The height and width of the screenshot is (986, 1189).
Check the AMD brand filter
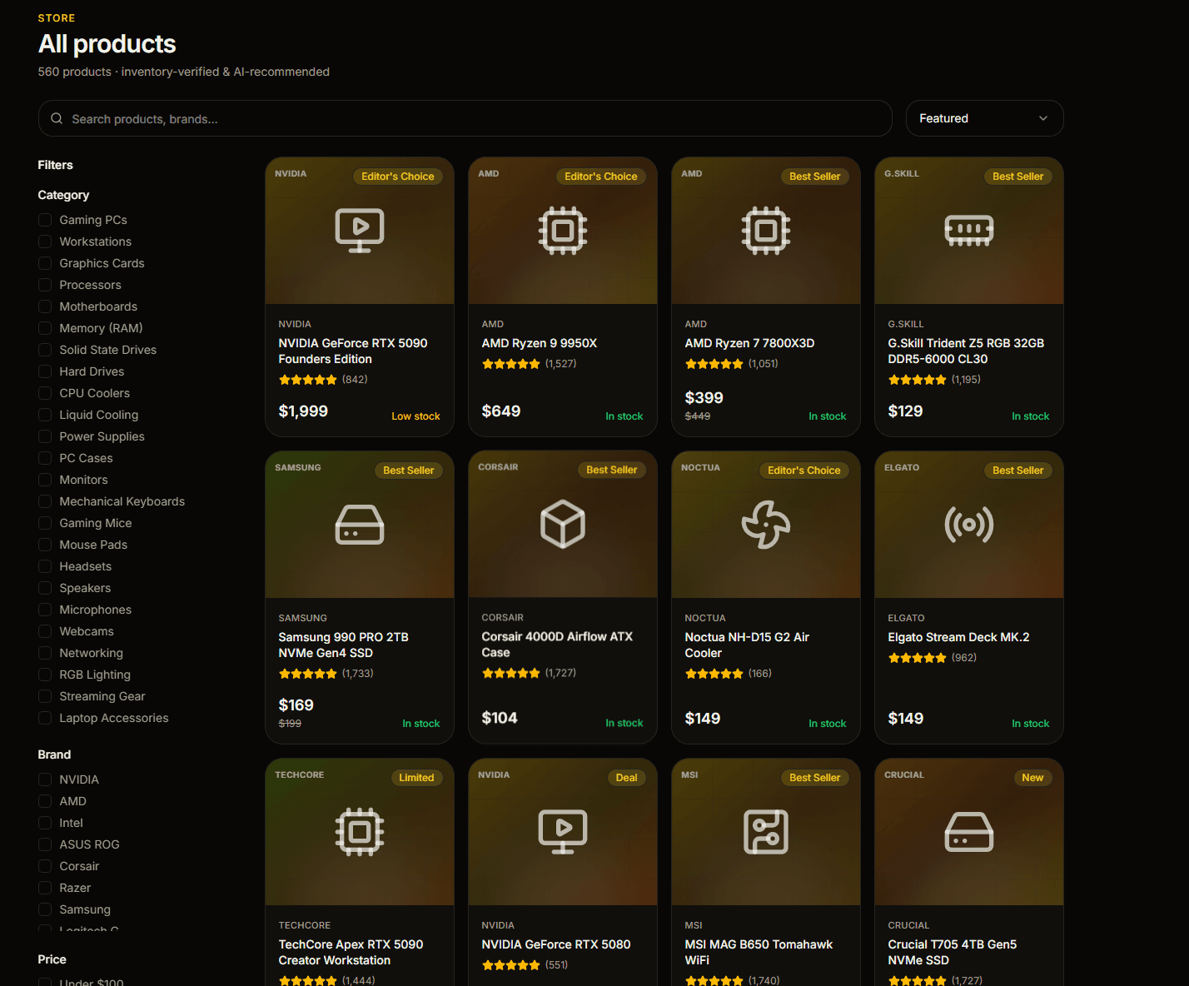pyautogui.click(x=45, y=801)
